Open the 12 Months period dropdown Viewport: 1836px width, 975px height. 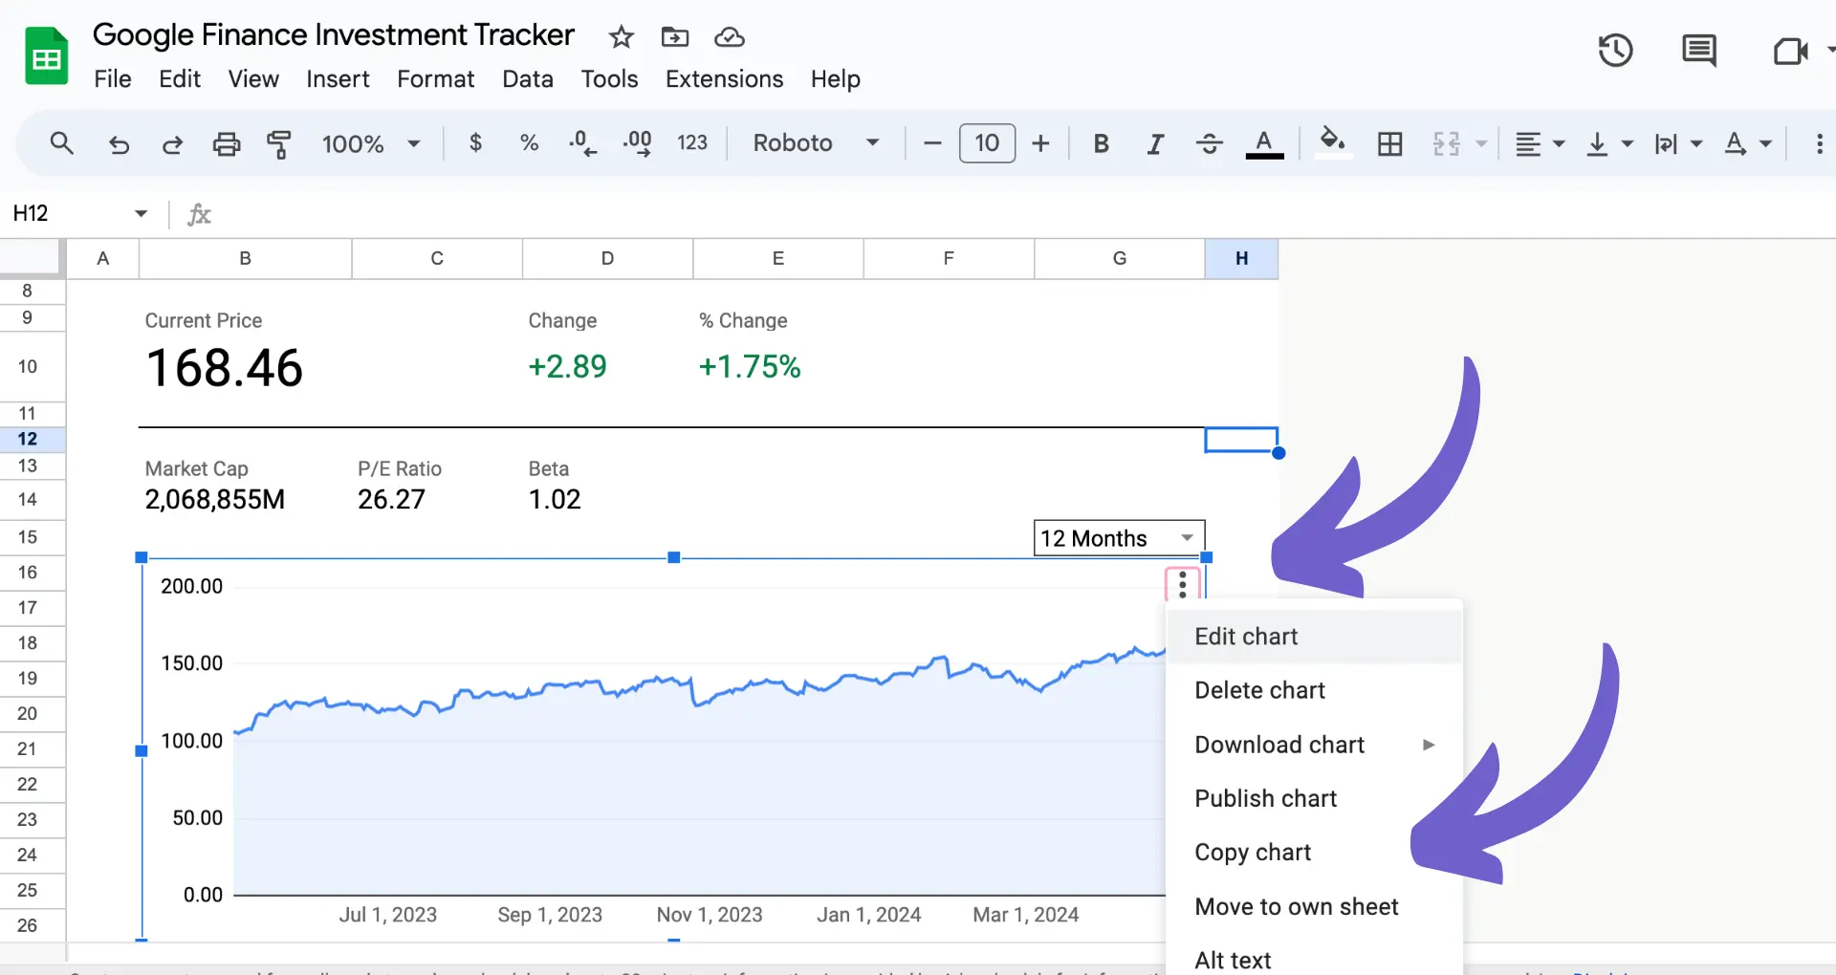(1119, 538)
